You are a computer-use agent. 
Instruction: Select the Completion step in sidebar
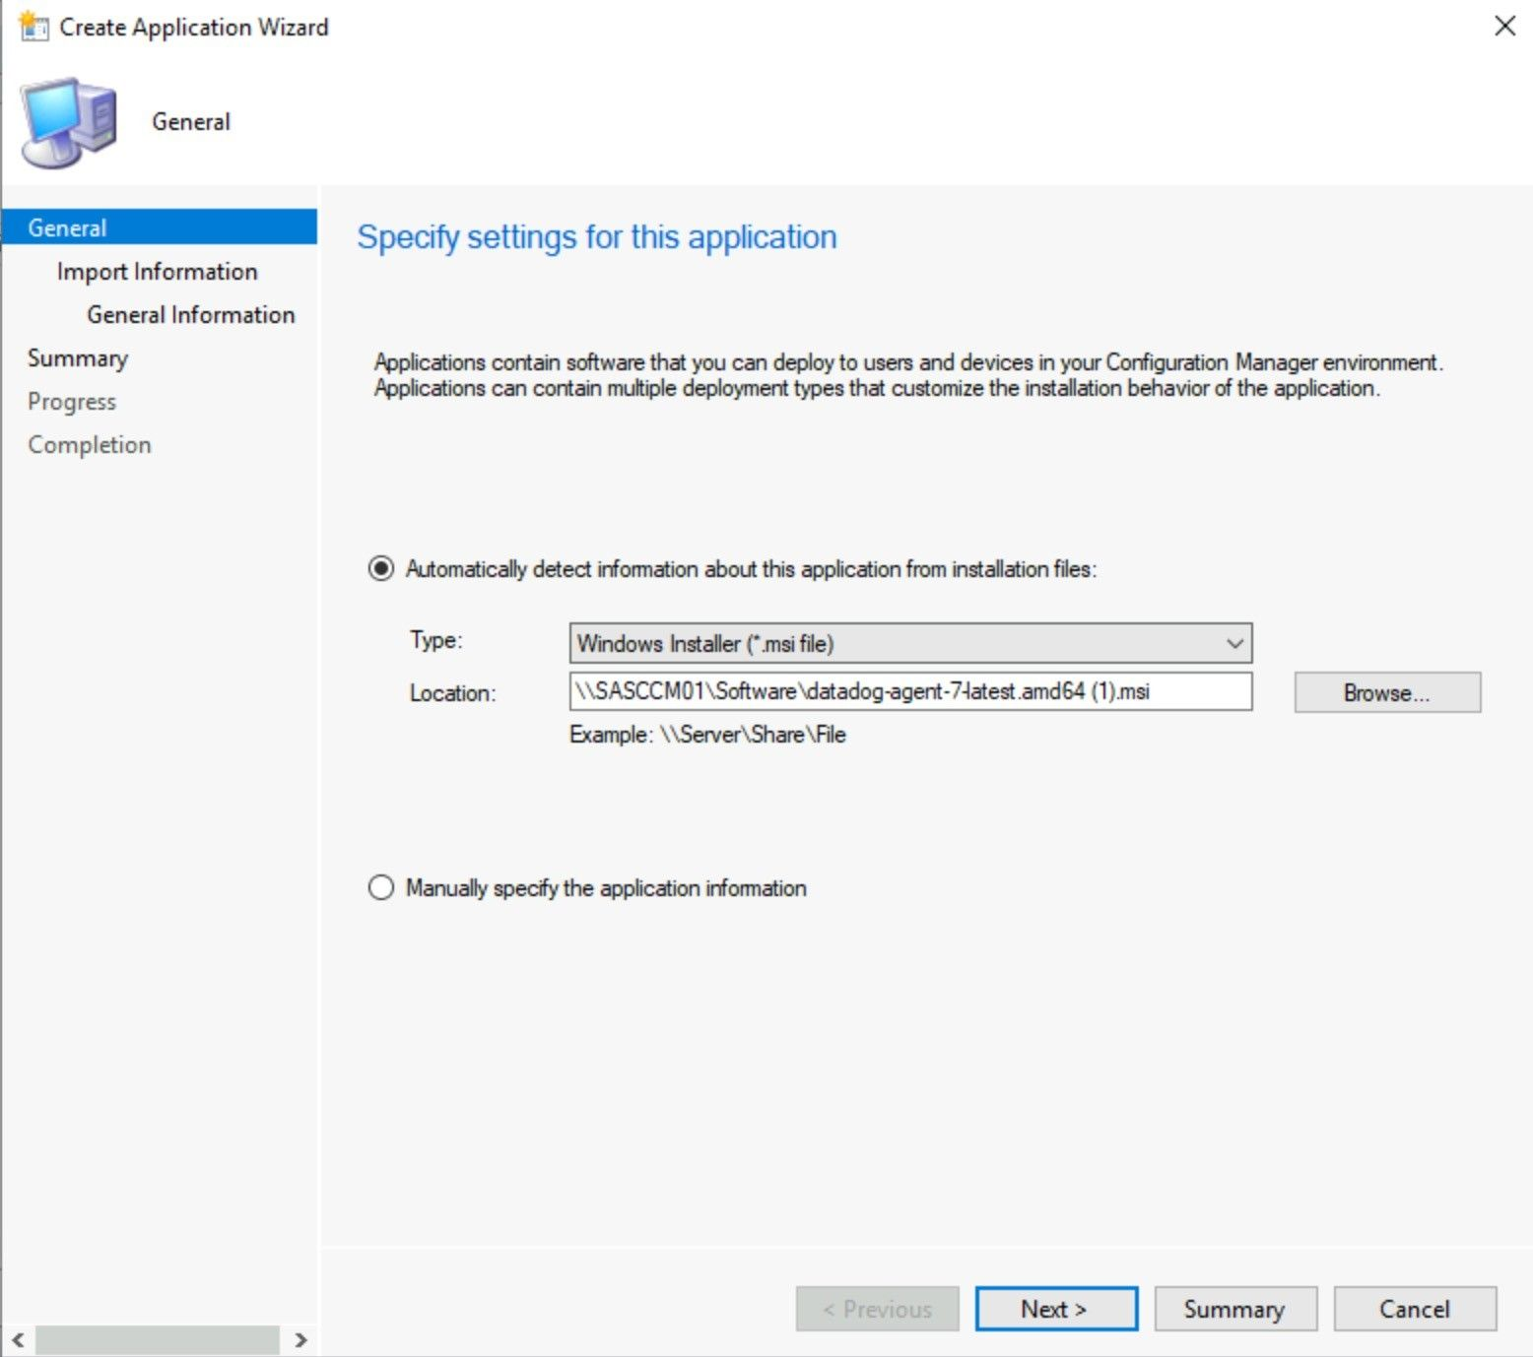point(90,445)
